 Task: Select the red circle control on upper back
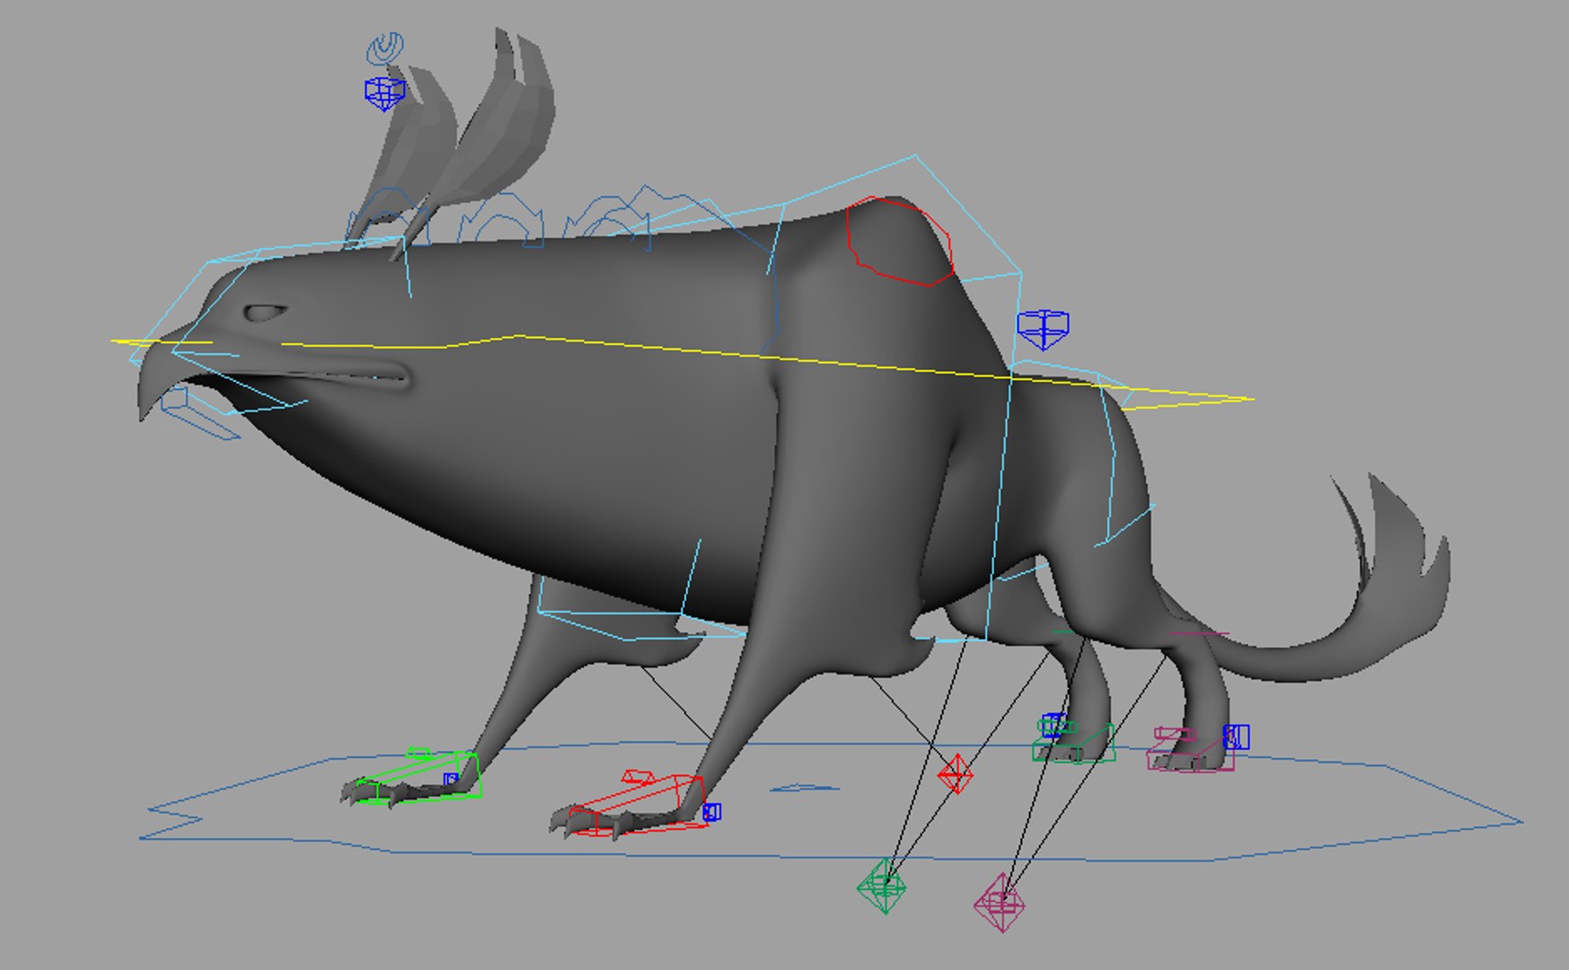899,241
